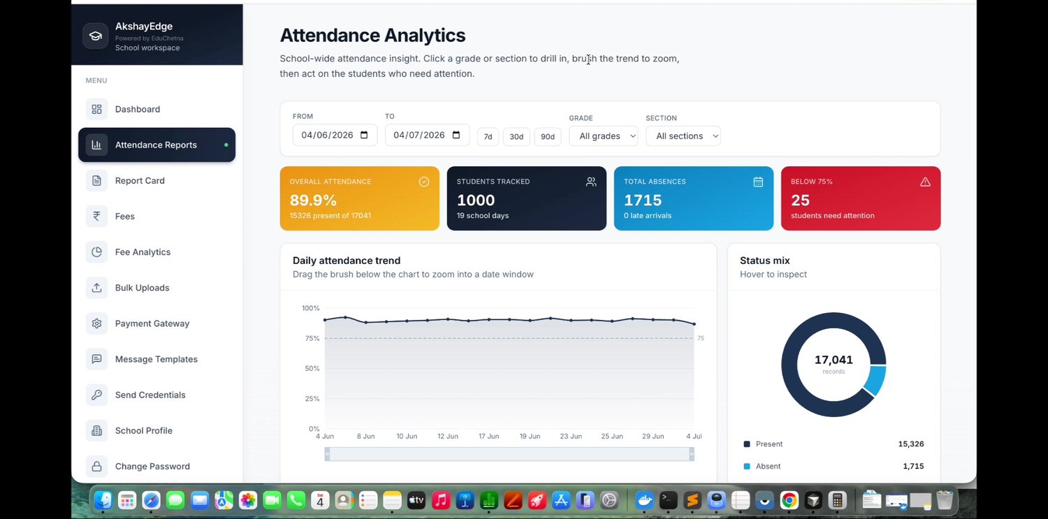Click the people icon on Students Tracked card
Screen dimensions: 1048x519
591,182
